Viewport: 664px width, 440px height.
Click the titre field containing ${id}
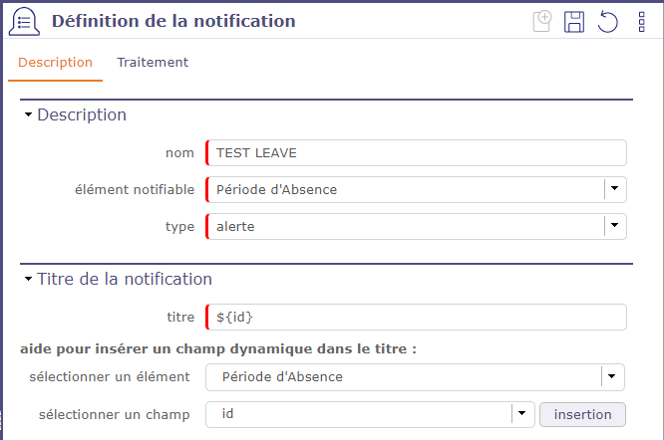click(x=416, y=317)
